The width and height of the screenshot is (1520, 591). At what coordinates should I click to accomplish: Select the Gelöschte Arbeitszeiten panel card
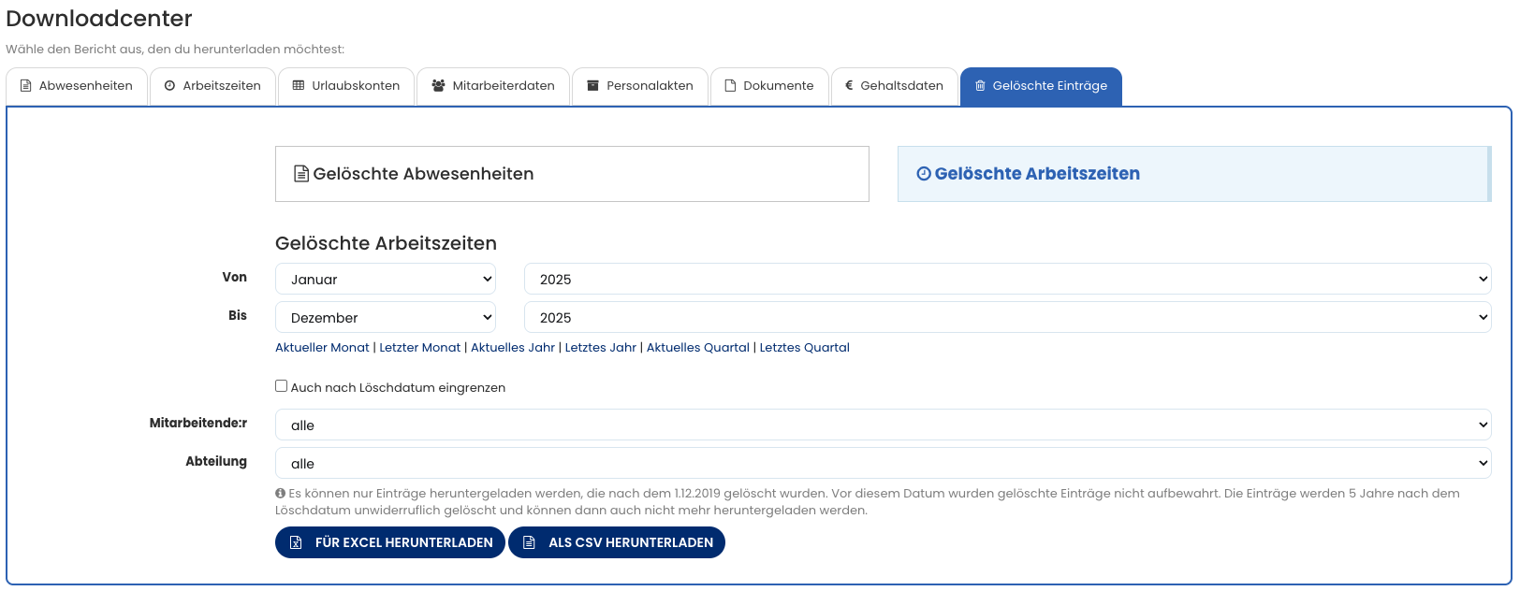click(1192, 174)
